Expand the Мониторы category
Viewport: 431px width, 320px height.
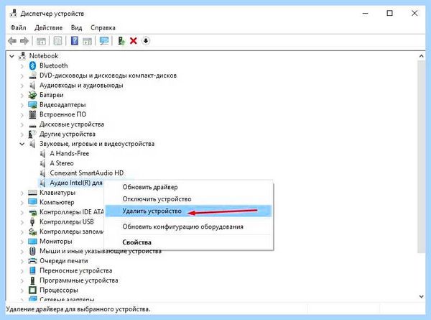(22, 242)
